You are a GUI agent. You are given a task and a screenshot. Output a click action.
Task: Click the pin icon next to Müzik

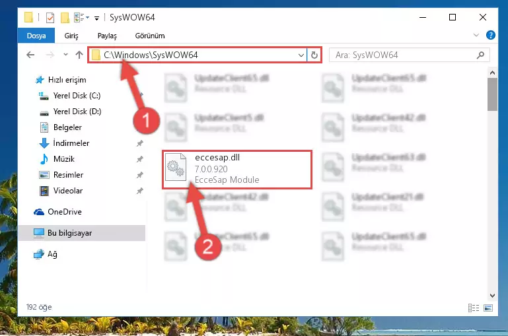pos(139,159)
